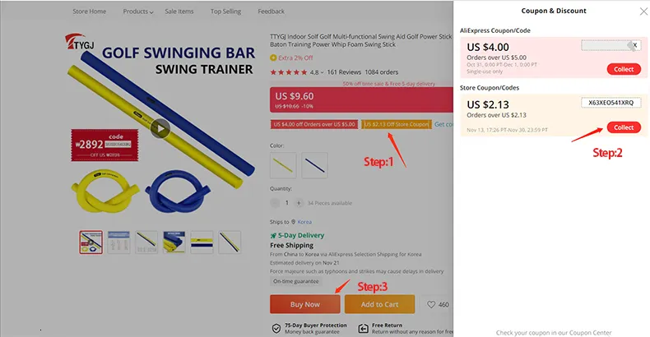Decrease quantity with minus button
The image size is (650, 337).
pyautogui.click(x=275, y=203)
